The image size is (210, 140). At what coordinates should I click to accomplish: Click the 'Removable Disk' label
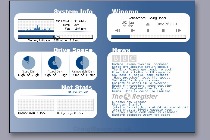[83, 71]
